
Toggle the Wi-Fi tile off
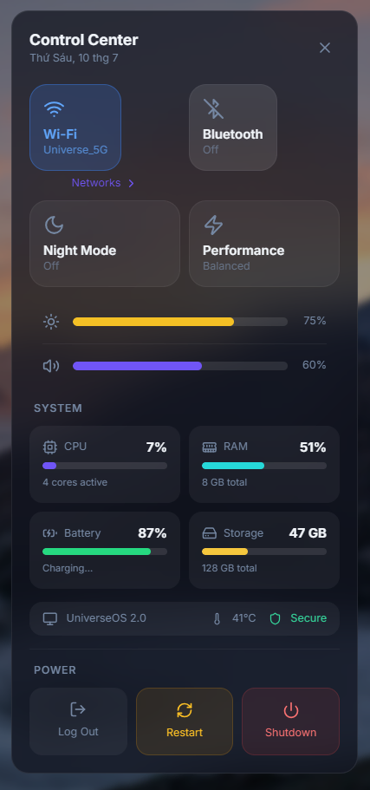[75, 127]
